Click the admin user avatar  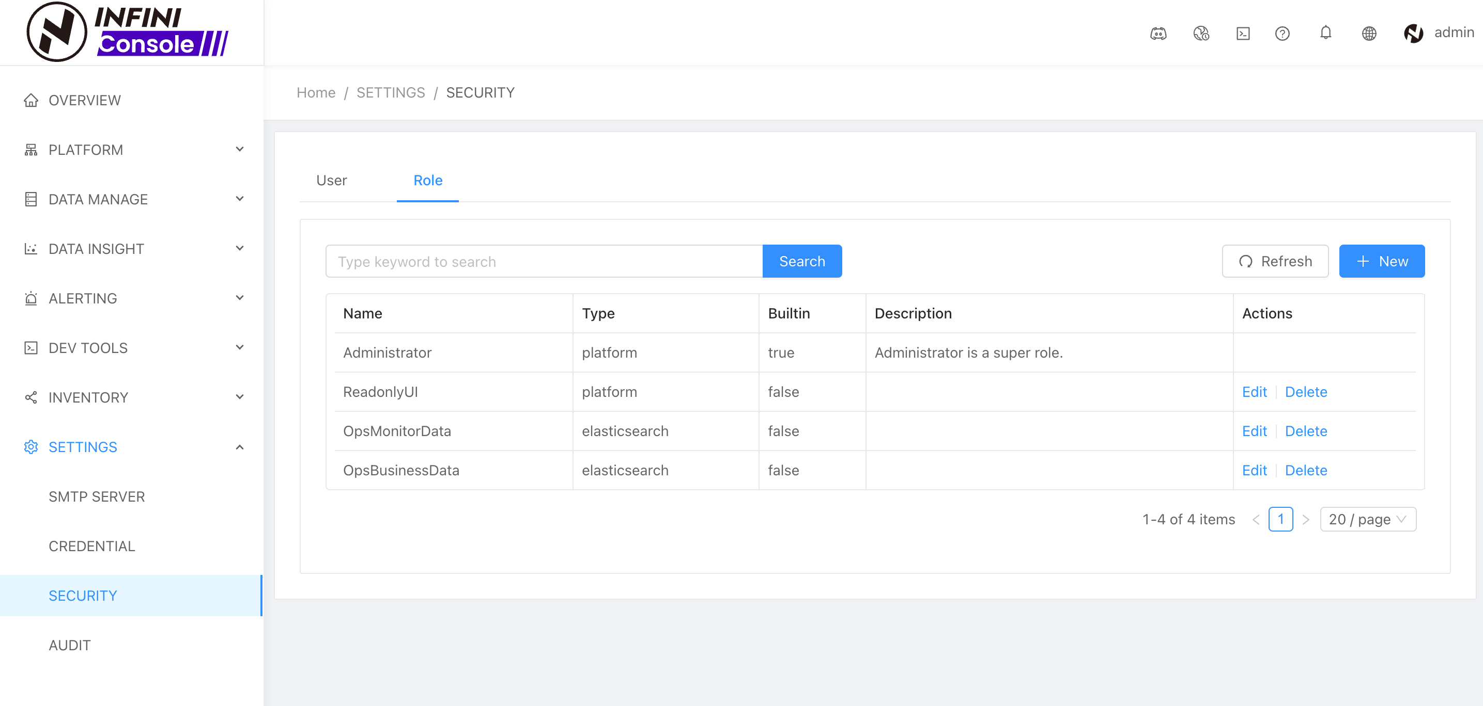click(1413, 34)
